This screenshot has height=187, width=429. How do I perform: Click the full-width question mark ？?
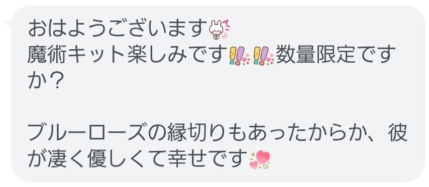56,81
